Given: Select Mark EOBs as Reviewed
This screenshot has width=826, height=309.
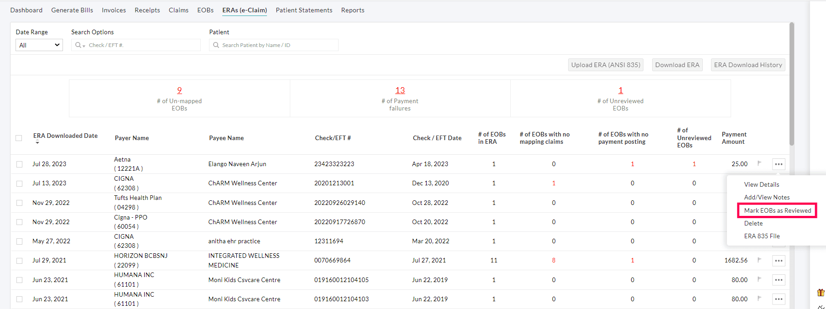Looking at the screenshot, I should [778, 210].
